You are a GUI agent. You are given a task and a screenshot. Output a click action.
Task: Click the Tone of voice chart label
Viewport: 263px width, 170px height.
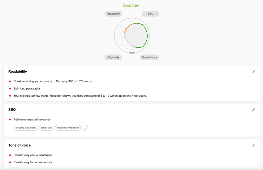pyautogui.click(x=149, y=57)
